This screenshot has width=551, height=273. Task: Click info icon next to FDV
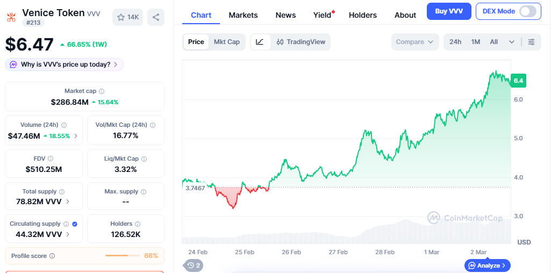point(51,159)
